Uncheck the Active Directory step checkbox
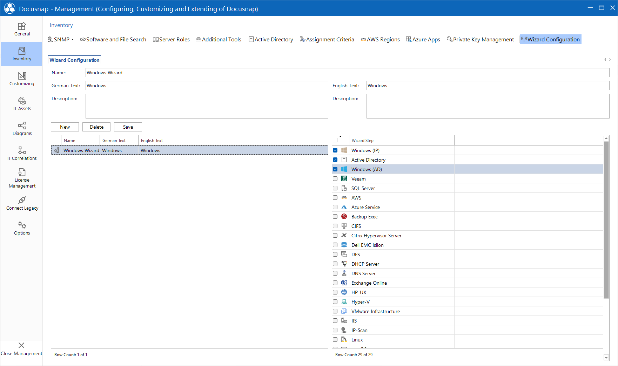618x366 pixels. point(335,160)
